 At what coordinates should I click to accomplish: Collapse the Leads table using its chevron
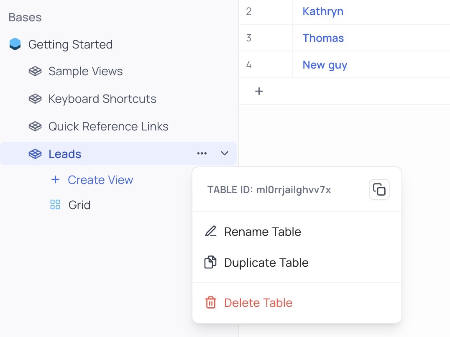(225, 153)
